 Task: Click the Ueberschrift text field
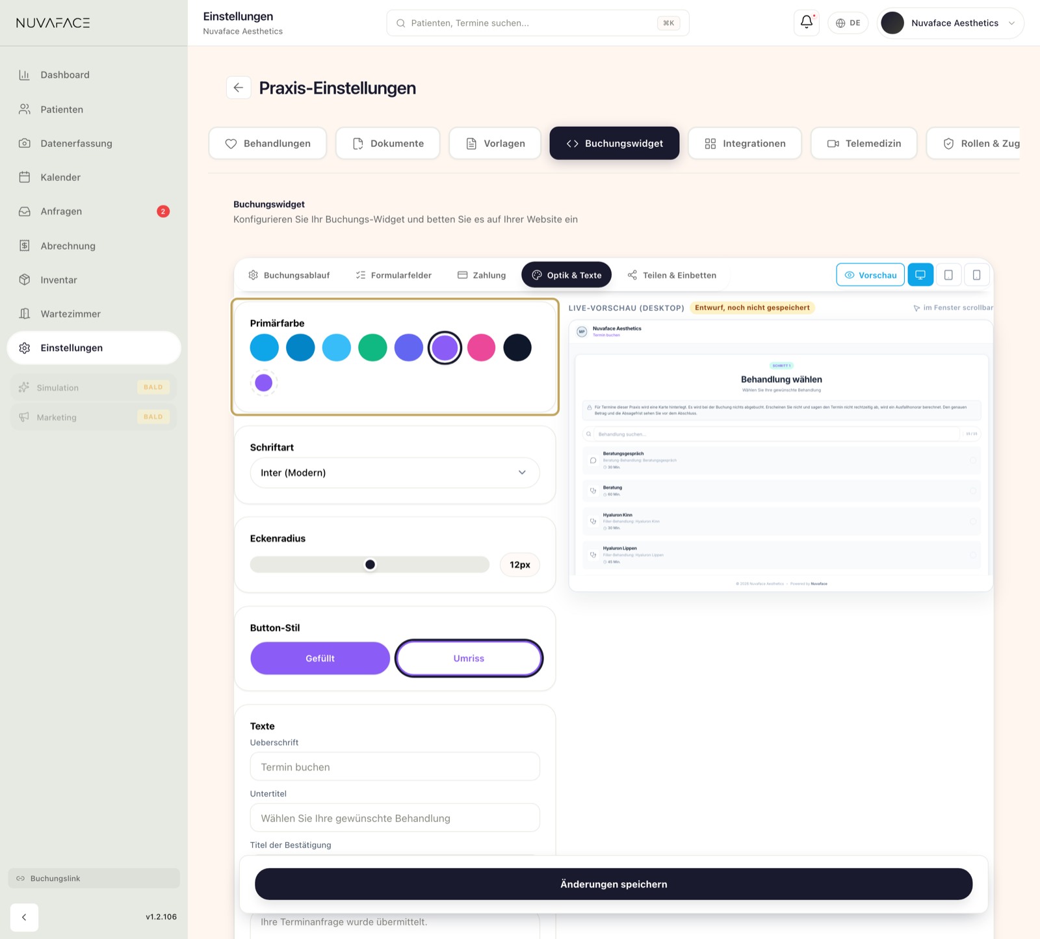pos(395,767)
